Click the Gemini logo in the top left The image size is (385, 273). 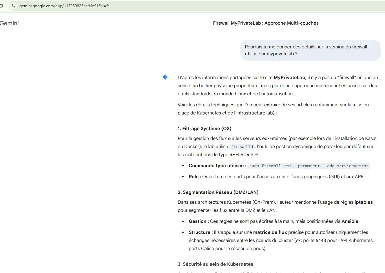(x=9, y=23)
